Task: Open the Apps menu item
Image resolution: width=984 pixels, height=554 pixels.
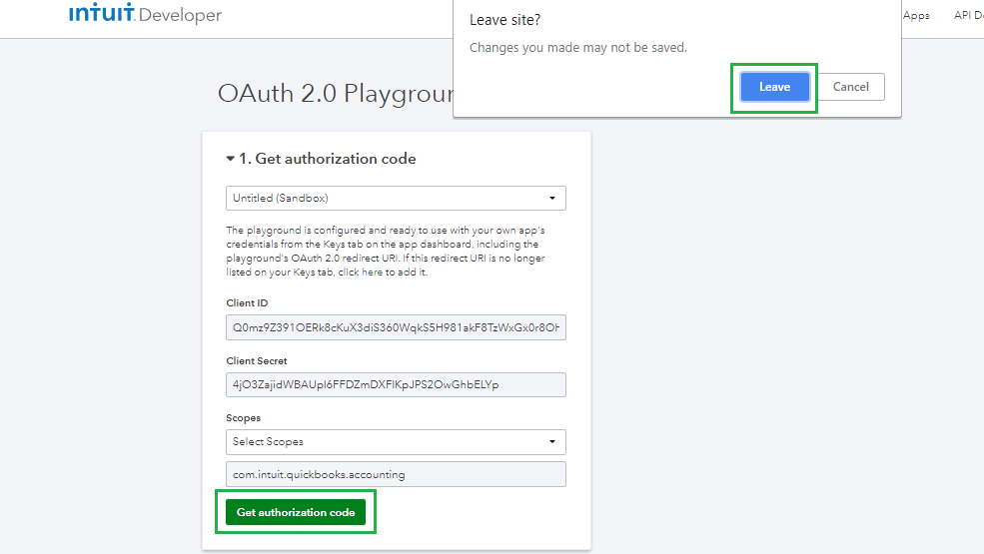Action: click(x=916, y=16)
